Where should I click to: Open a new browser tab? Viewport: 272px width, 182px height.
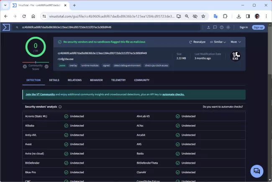(x=74, y=5)
